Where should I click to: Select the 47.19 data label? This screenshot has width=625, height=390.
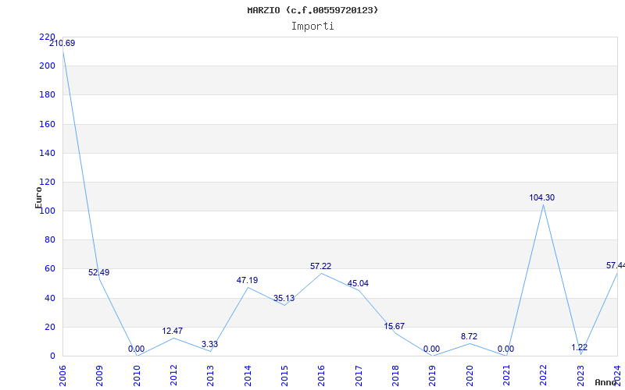pos(247,280)
